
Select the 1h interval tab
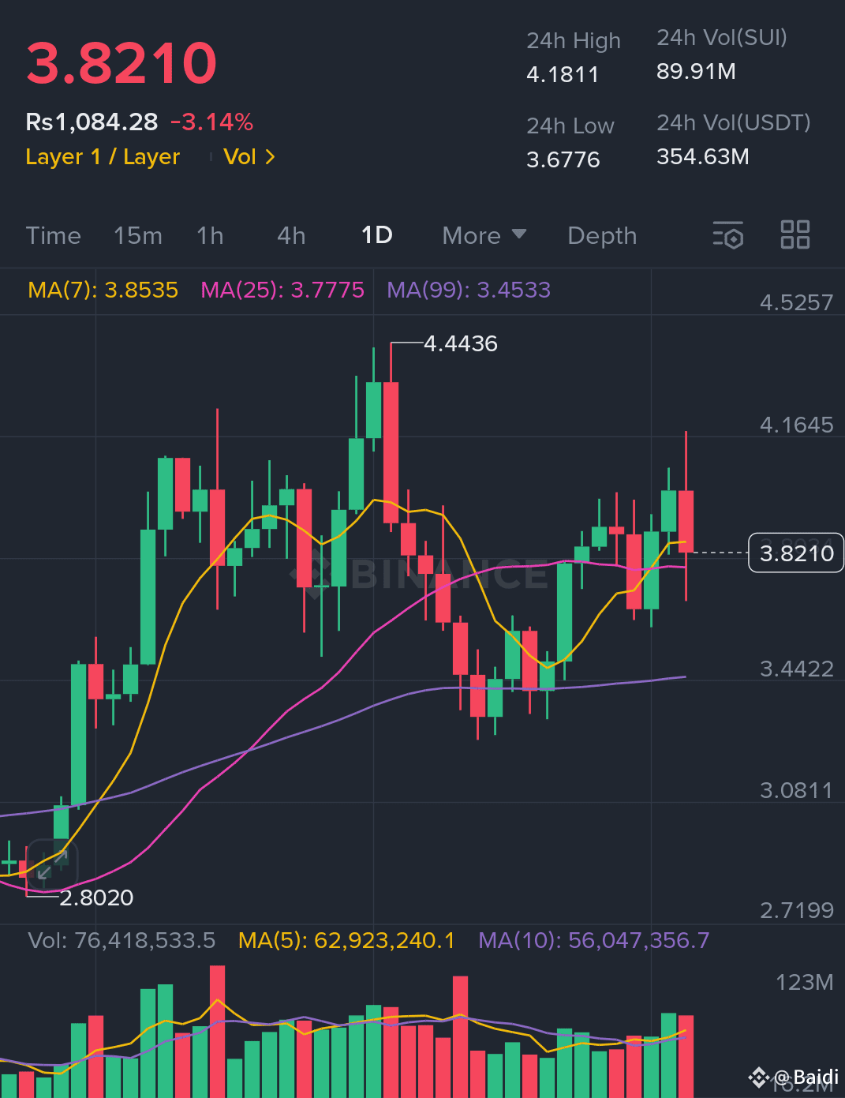point(210,236)
